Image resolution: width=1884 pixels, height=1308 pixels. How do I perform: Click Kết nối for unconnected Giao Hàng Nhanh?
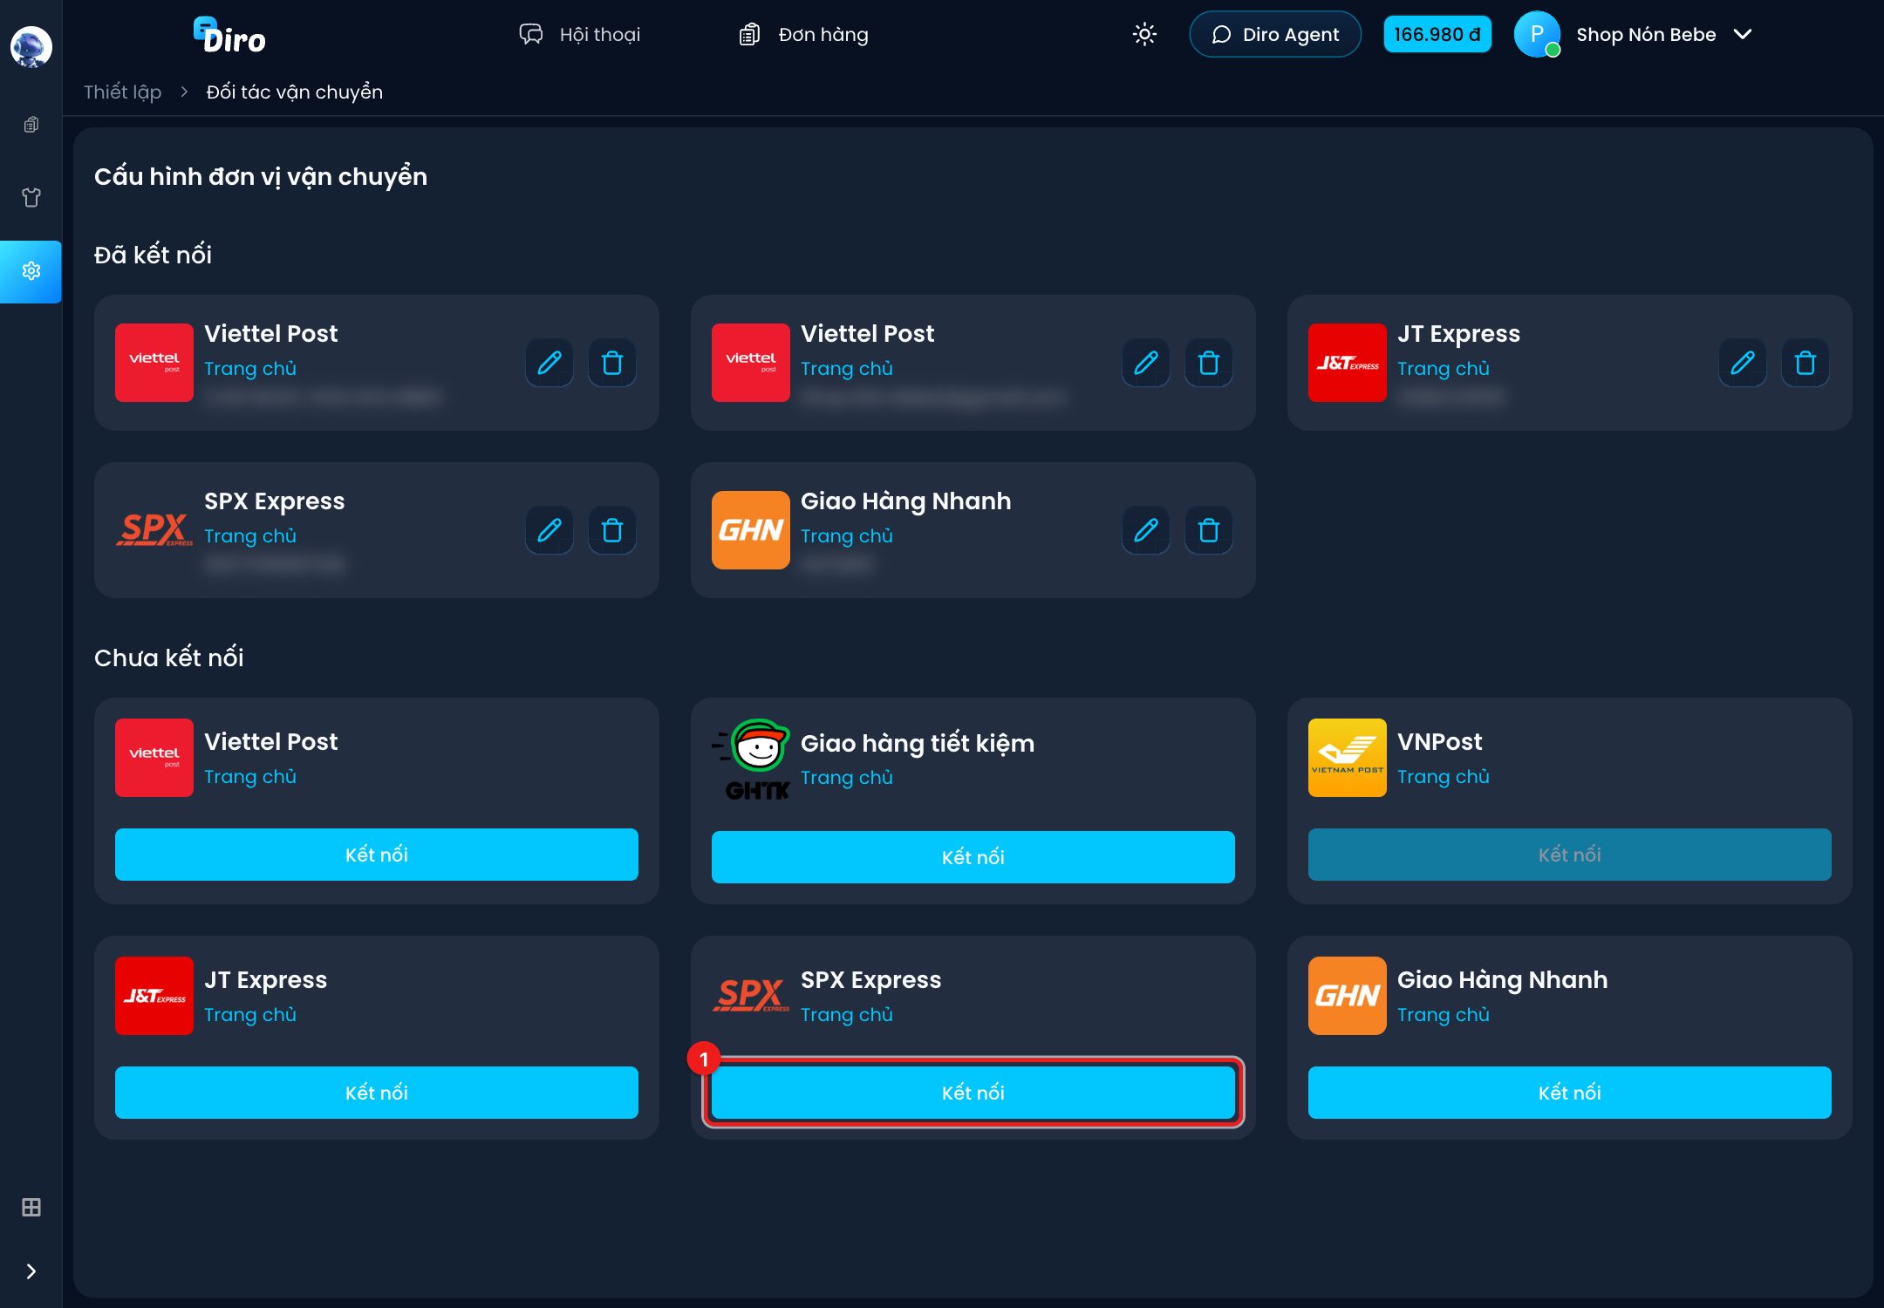pos(1570,1093)
